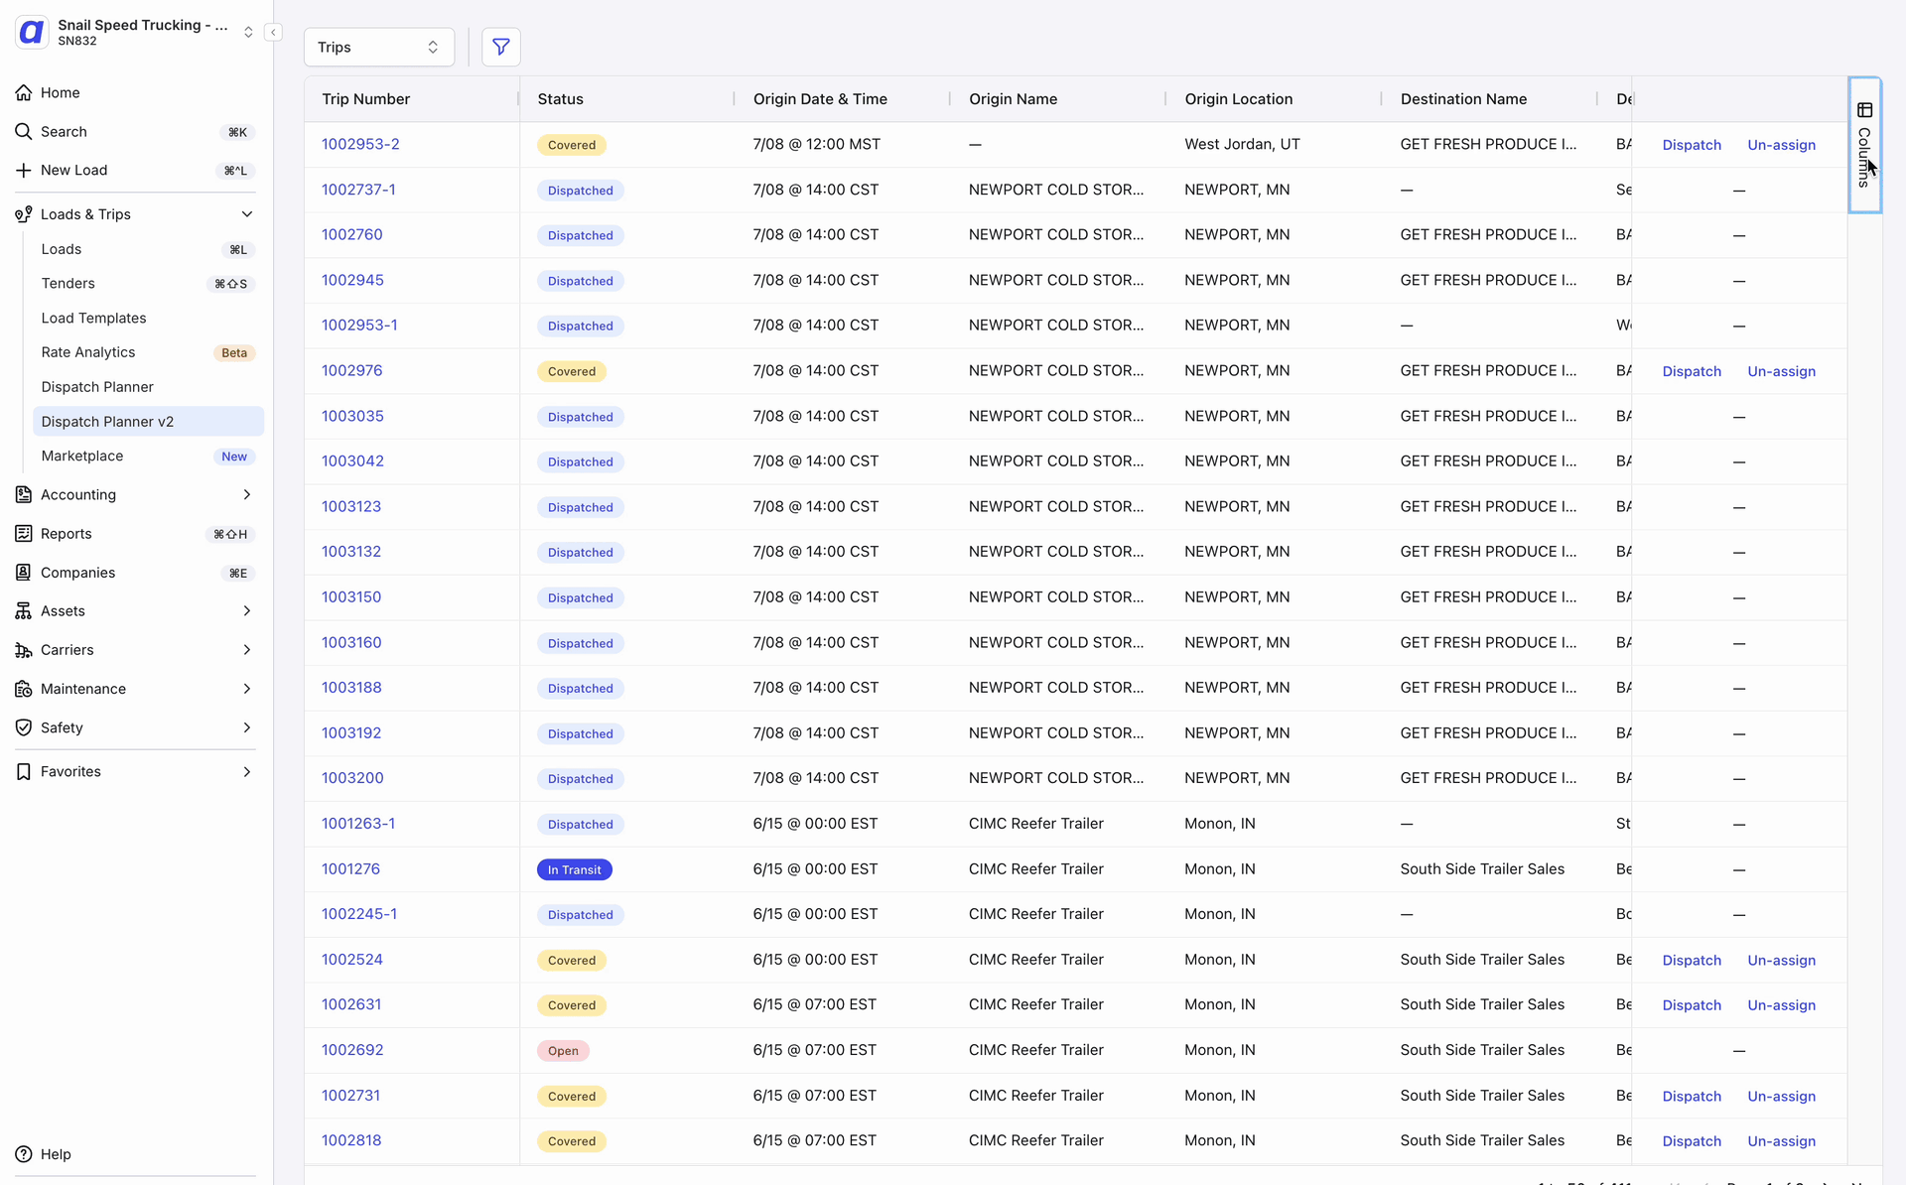Open trip 1002737-1 link
The height and width of the screenshot is (1185, 1906).
click(x=358, y=190)
